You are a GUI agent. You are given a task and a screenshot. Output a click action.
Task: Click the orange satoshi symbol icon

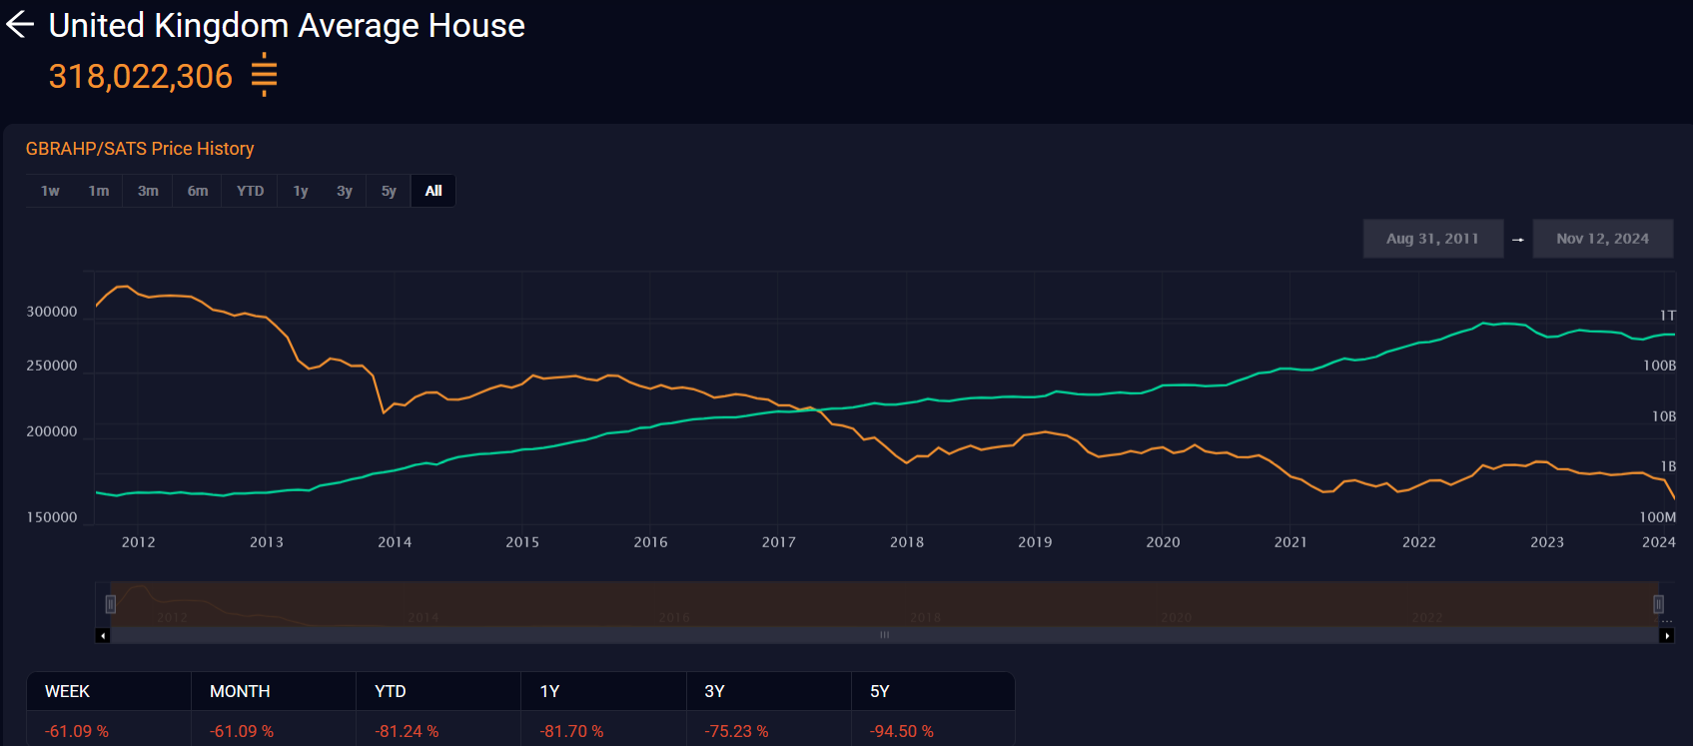264,75
